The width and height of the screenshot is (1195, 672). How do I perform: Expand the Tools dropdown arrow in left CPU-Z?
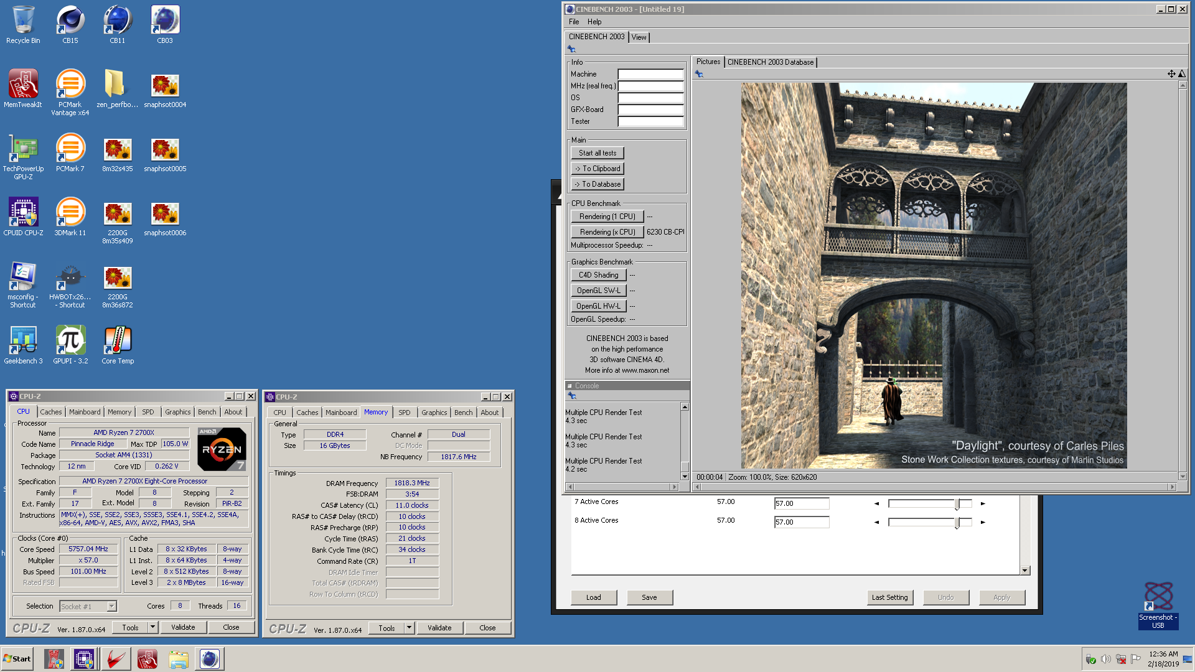(152, 627)
